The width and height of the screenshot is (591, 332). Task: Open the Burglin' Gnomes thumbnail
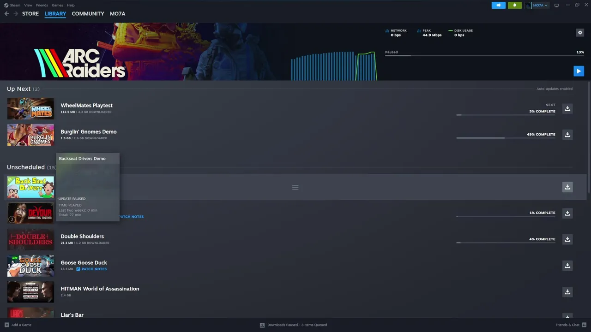click(30, 135)
